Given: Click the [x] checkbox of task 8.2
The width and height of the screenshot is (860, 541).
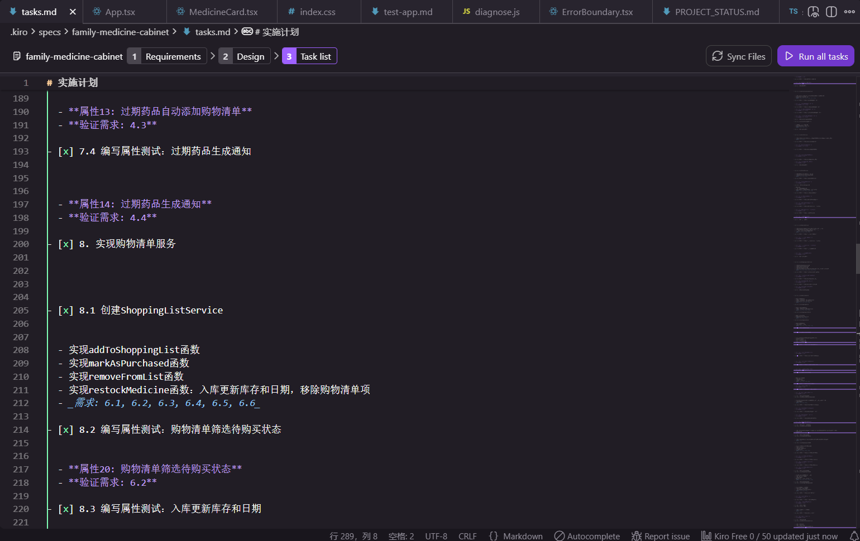Looking at the screenshot, I should point(66,429).
